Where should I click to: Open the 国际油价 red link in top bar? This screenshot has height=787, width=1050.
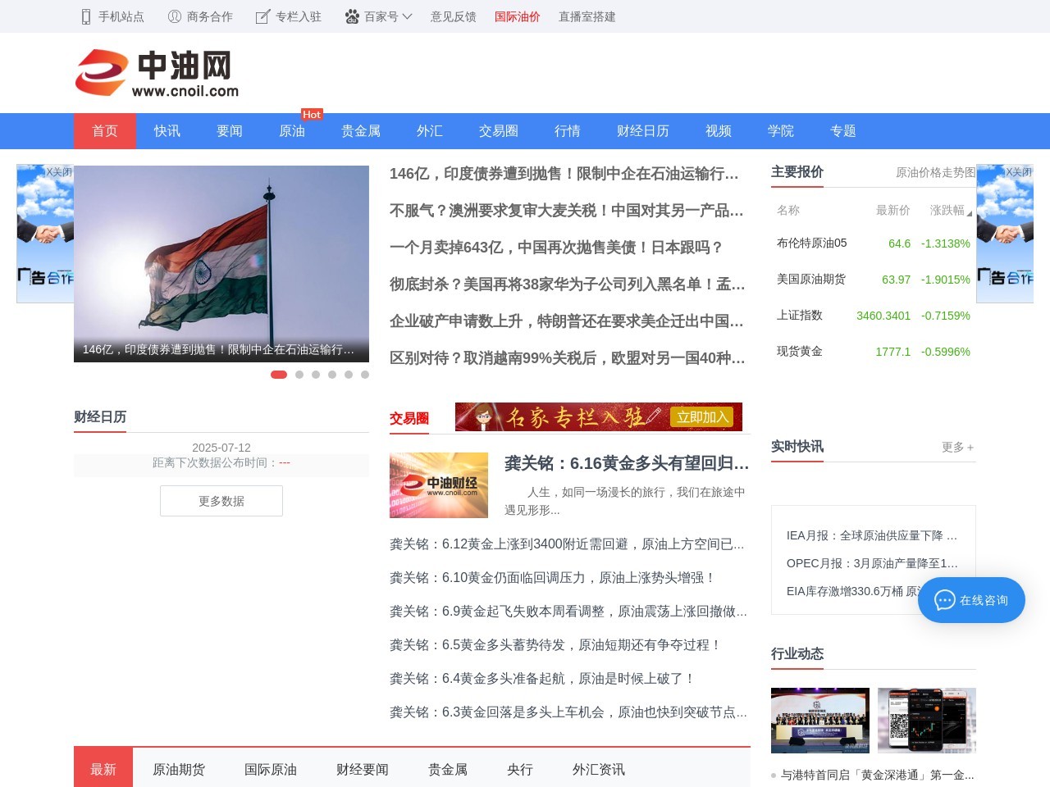(518, 16)
